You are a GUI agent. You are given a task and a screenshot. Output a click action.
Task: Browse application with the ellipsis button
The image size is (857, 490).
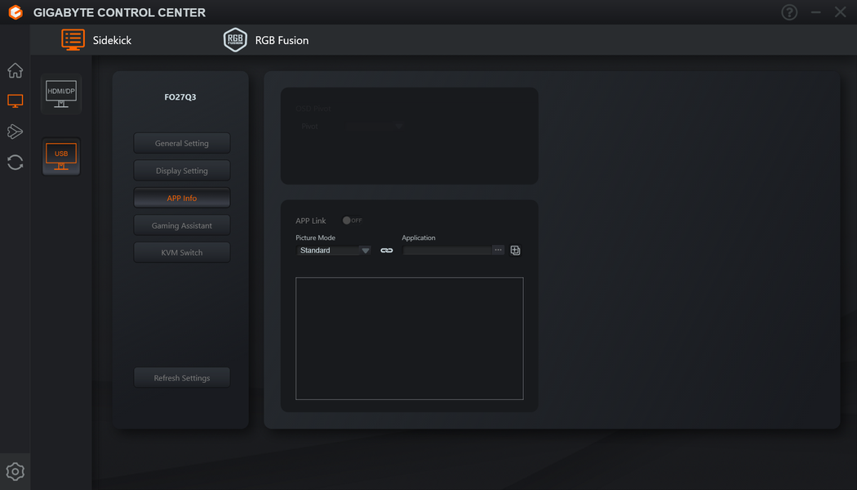498,250
